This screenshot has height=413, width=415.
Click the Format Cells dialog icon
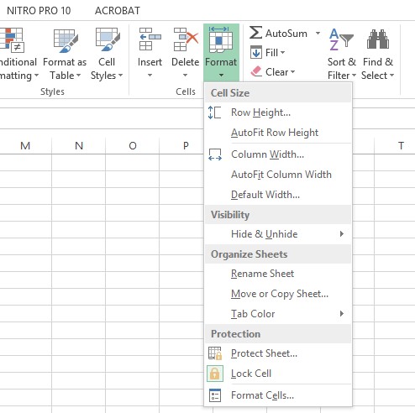215,395
